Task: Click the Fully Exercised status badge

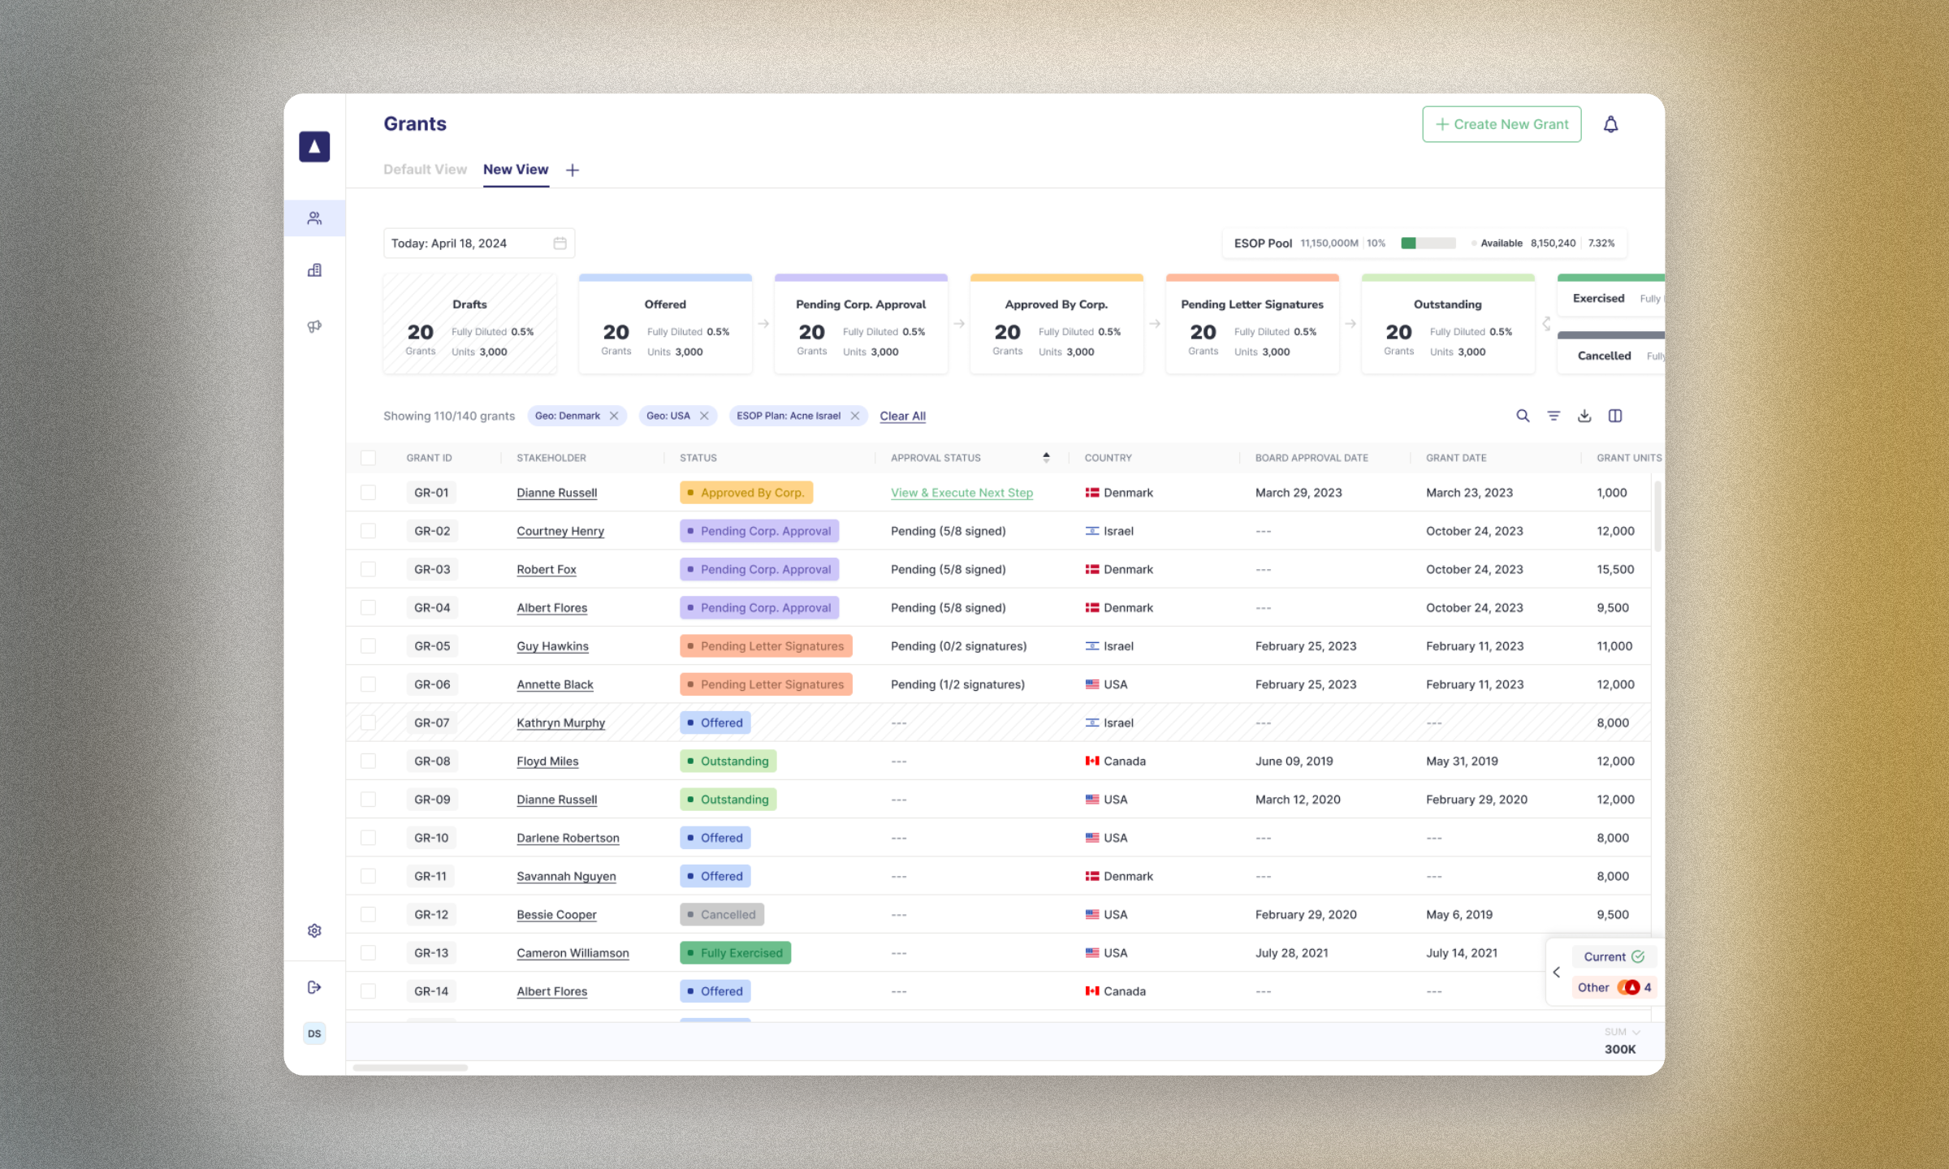Action: [735, 953]
